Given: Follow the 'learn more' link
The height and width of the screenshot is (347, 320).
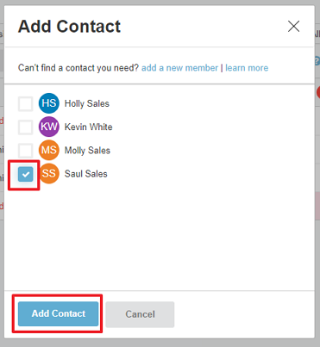Looking at the screenshot, I should click(x=247, y=68).
